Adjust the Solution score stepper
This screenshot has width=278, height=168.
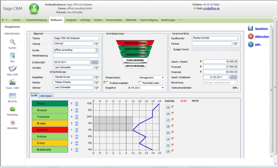[x=76, y=136]
